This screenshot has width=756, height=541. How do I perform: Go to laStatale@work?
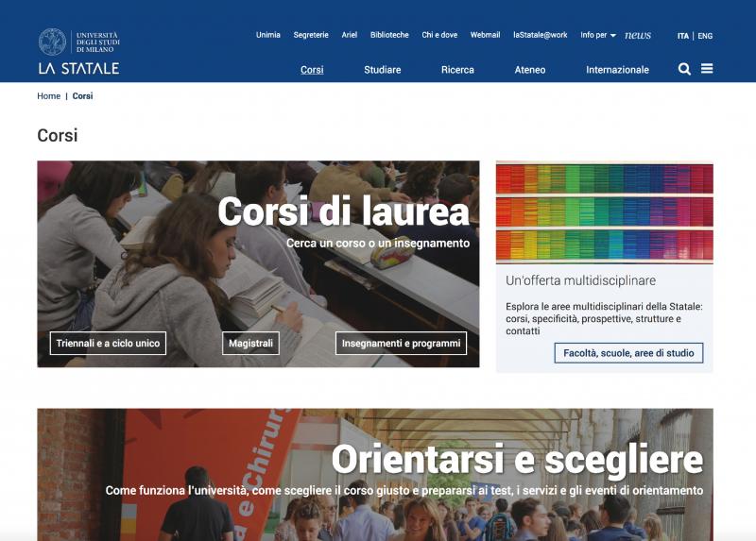(x=540, y=35)
